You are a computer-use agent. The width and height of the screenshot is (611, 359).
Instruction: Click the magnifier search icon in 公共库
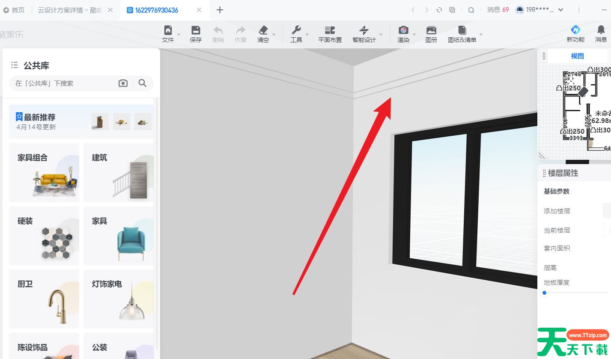click(143, 83)
